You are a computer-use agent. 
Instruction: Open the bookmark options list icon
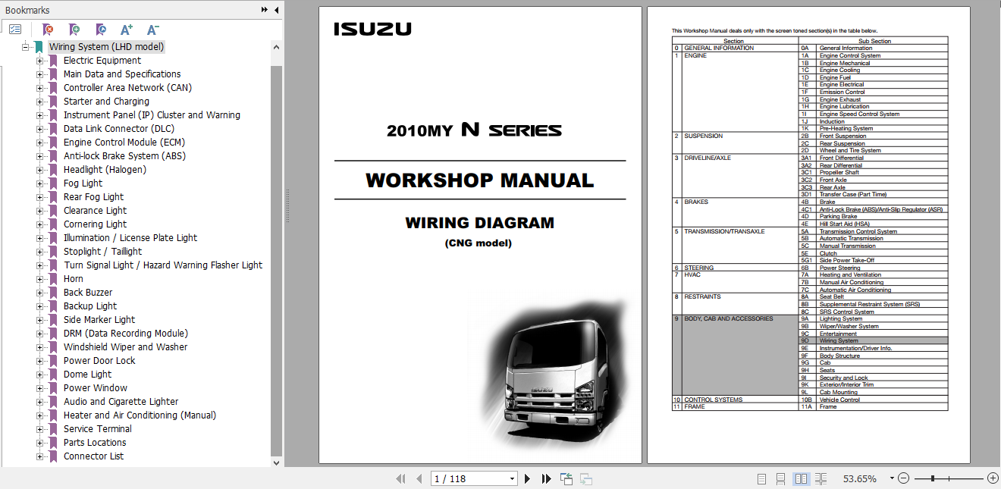[15, 30]
